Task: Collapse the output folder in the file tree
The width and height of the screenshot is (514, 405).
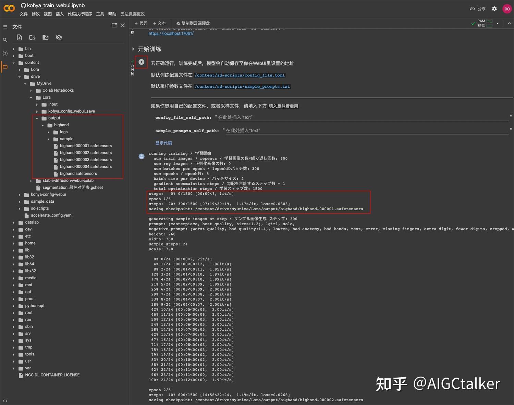Action: [x=37, y=118]
